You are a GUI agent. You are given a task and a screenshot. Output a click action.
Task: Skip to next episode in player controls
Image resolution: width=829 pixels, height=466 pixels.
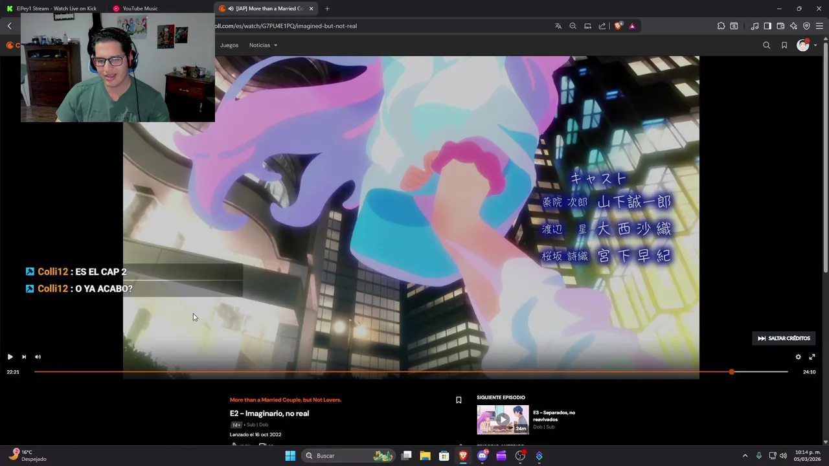(x=24, y=357)
